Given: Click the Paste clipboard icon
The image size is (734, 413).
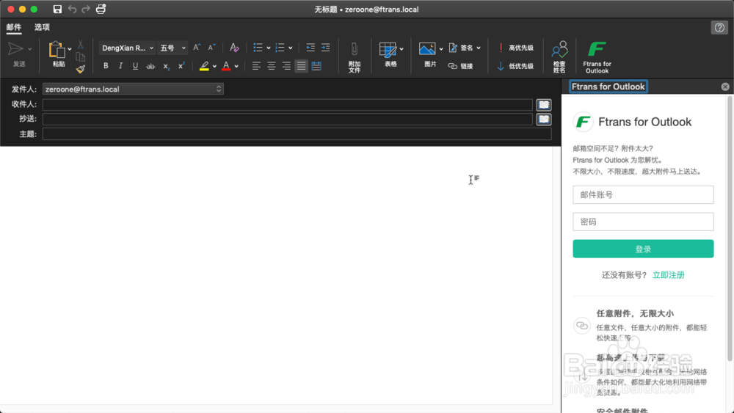Looking at the screenshot, I should 57,49.
